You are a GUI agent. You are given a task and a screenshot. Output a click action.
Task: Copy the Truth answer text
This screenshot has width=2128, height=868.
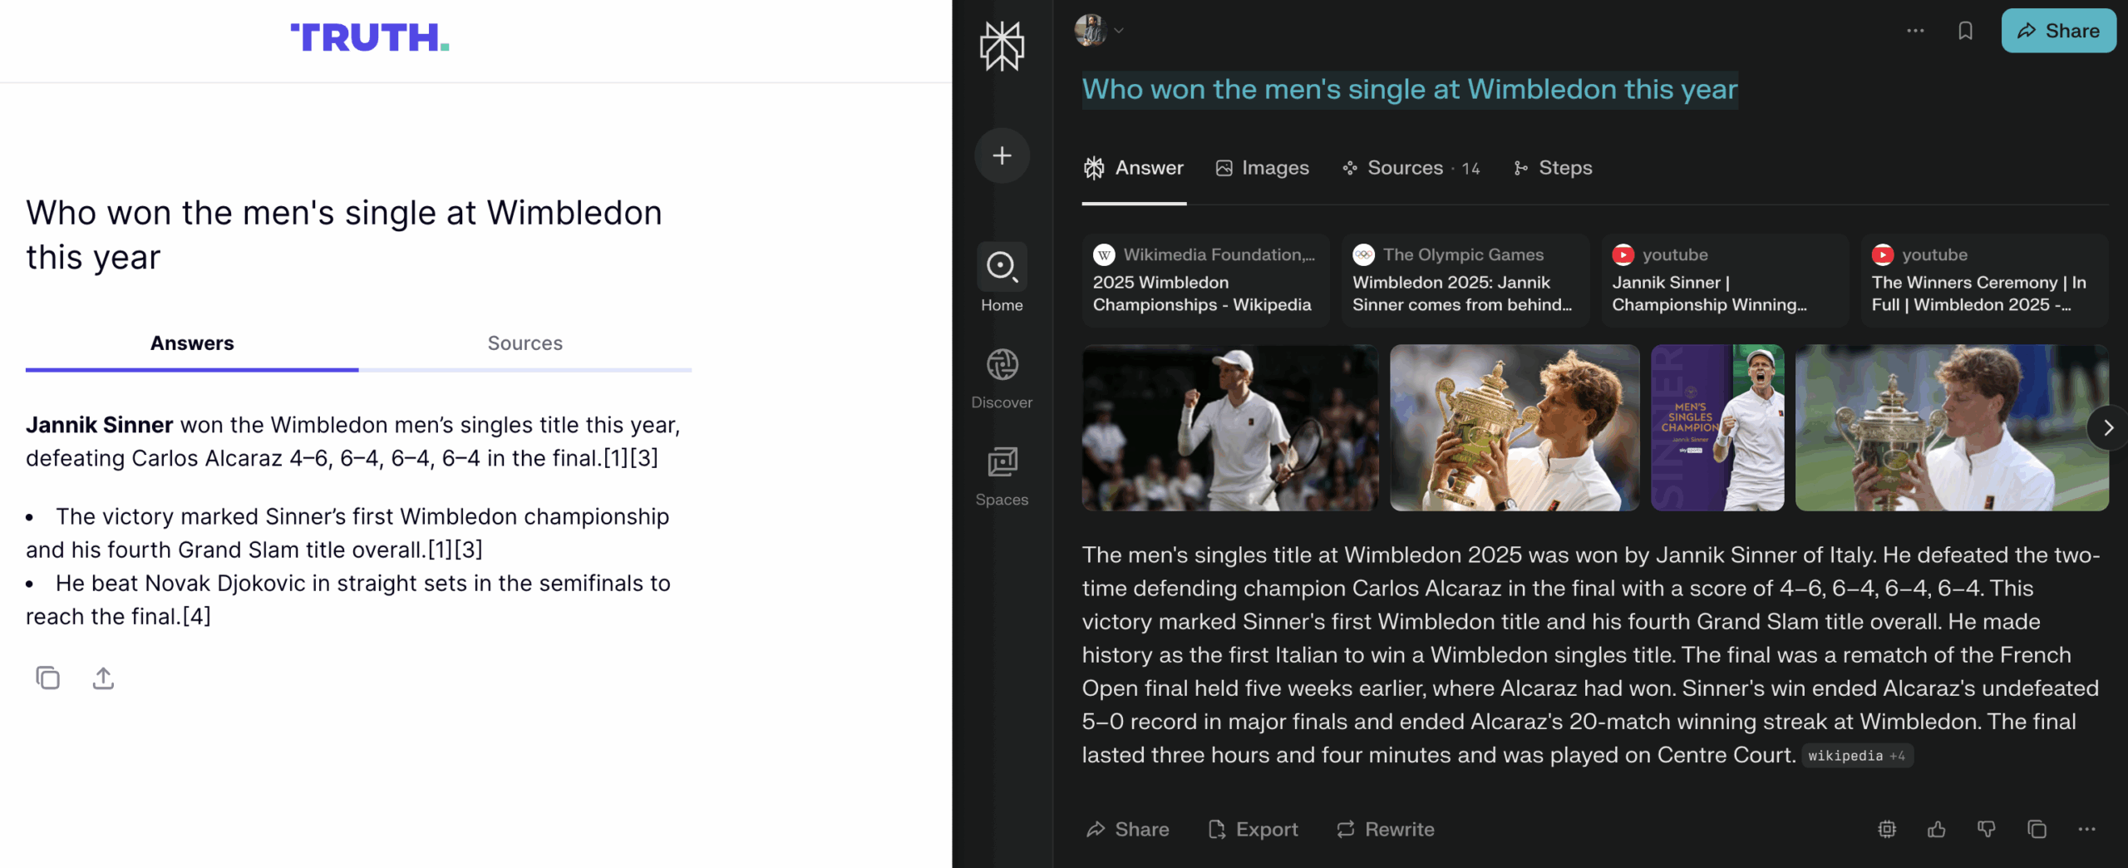[x=47, y=678]
